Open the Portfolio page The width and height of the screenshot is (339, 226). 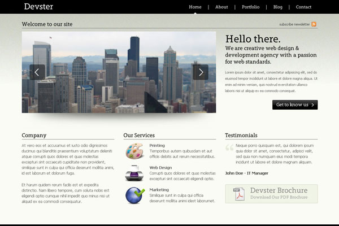[x=250, y=7]
